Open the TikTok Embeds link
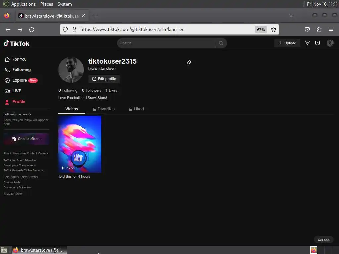The height and width of the screenshot is (254, 339). point(33,170)
